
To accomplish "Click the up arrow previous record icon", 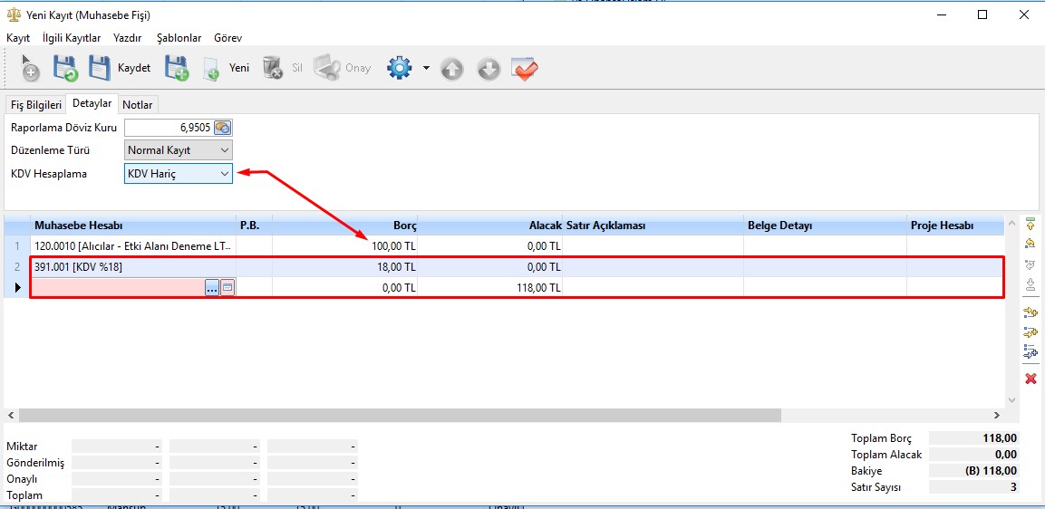I will click(x=452, y=69).
